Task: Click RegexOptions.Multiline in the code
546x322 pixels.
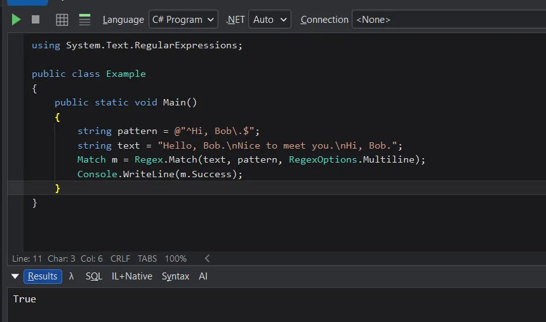Action: click(352, 159)
